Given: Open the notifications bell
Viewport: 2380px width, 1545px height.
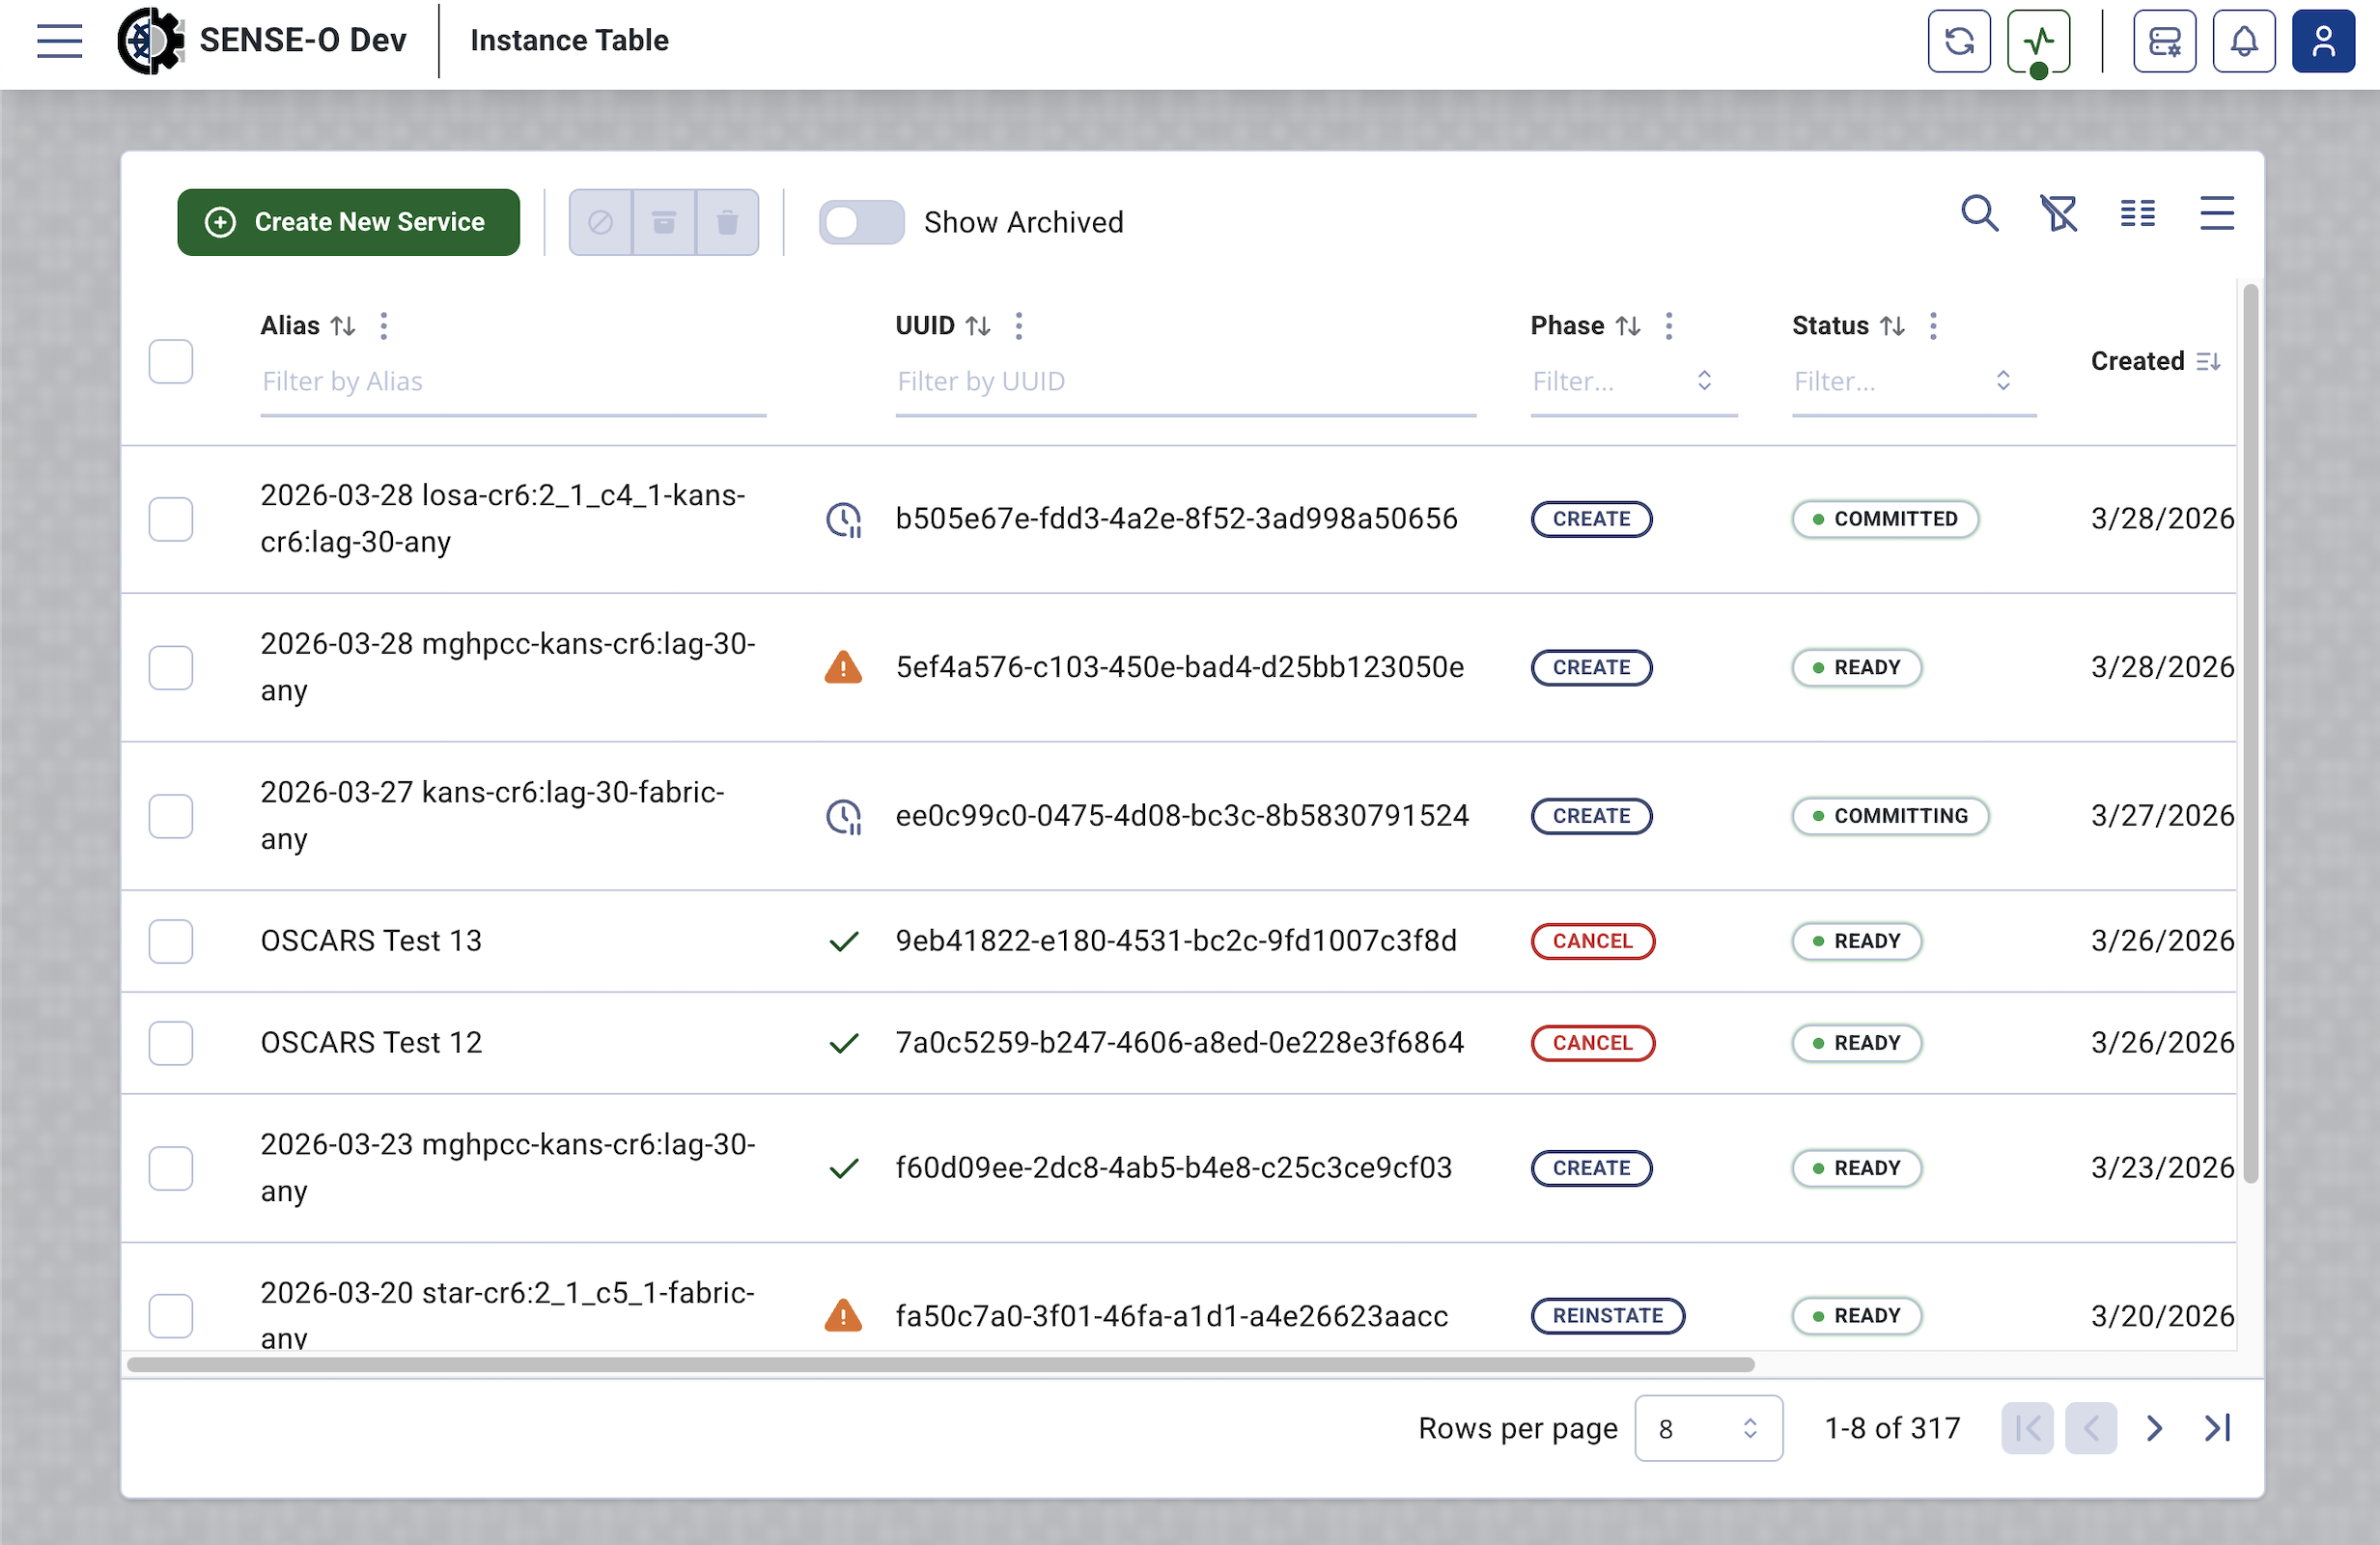Looking at the screenshot, I should point(2243,41).
